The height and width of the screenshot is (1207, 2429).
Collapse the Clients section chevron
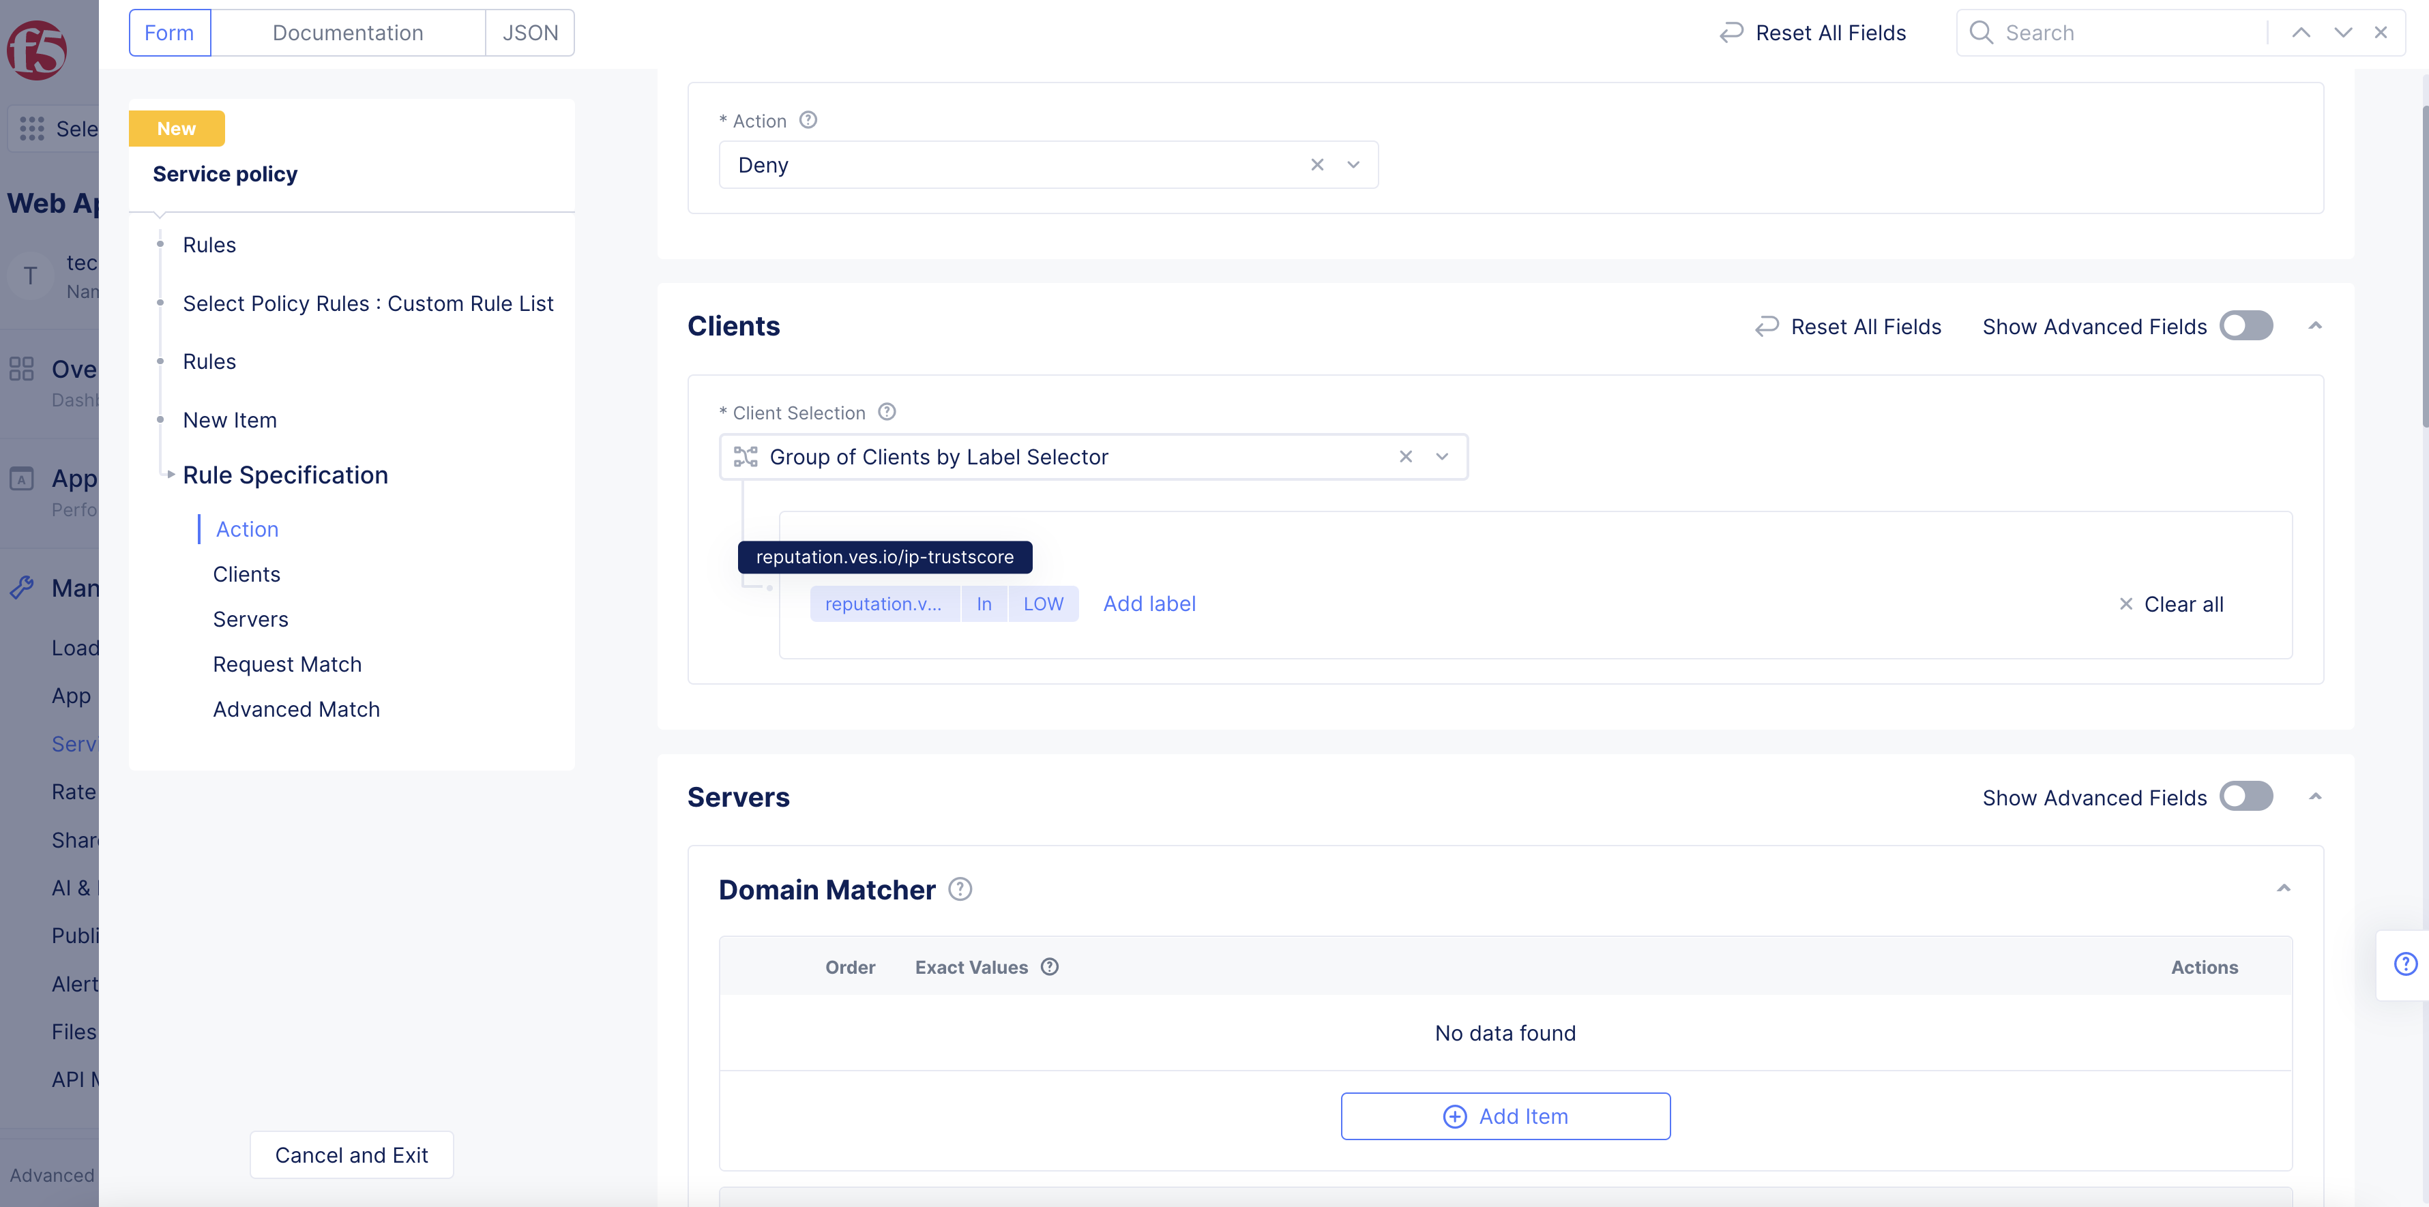point(2315,326)
